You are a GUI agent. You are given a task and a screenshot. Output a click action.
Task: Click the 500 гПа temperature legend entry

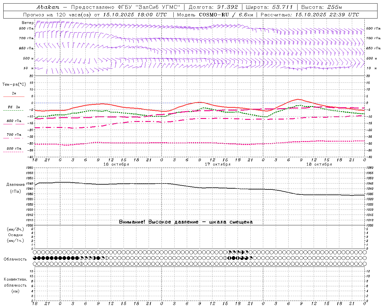14,149
